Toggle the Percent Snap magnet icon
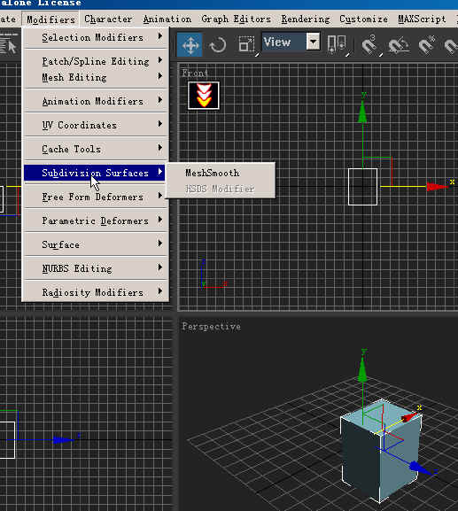 coord(427,45)
